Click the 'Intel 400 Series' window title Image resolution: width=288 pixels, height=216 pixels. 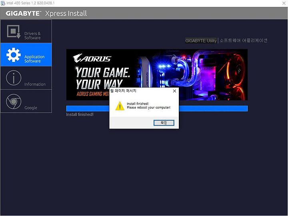30,3
